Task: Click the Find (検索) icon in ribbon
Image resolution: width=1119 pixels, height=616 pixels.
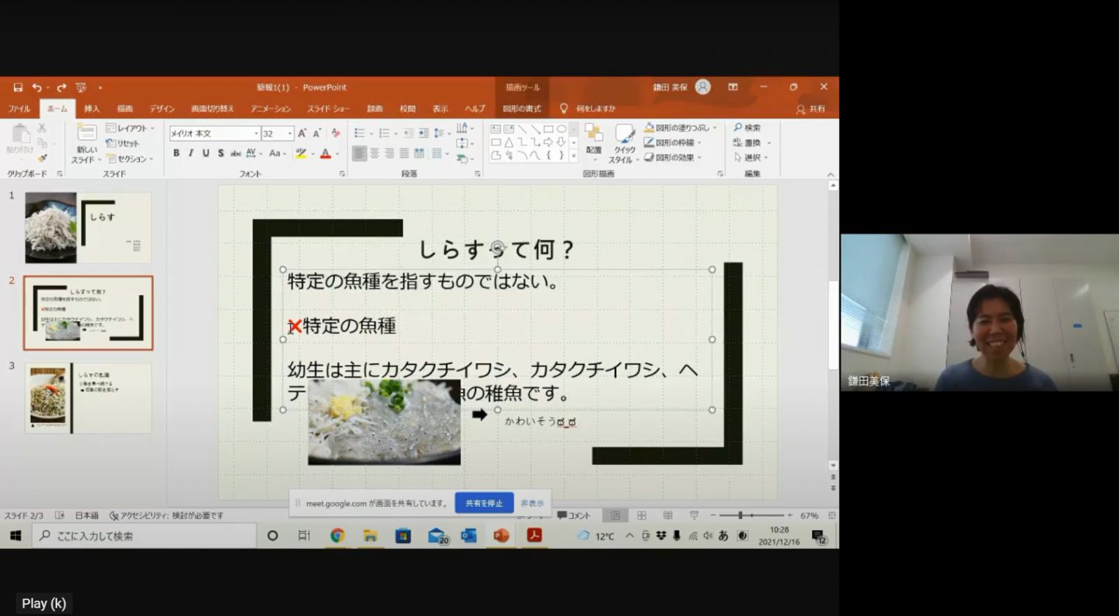Action: (x=746, y=128)
